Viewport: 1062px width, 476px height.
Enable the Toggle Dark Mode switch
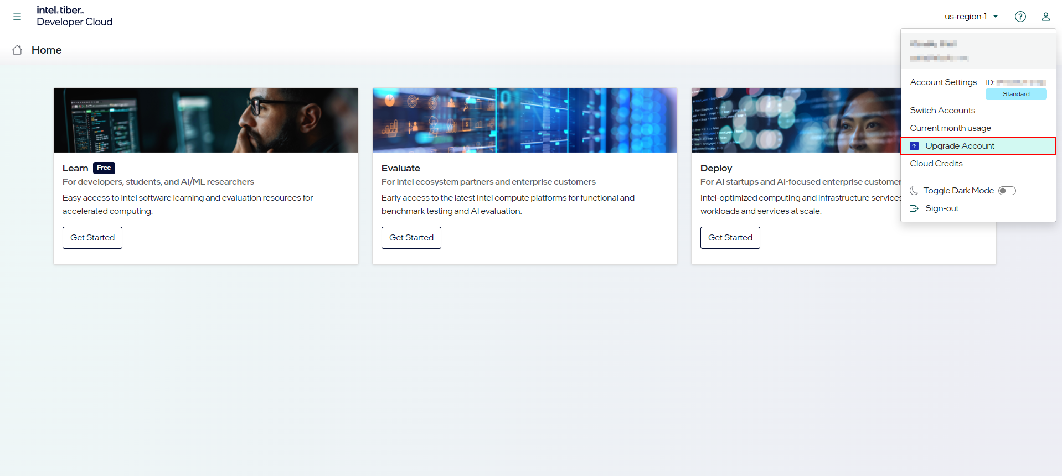(1007, 191)
